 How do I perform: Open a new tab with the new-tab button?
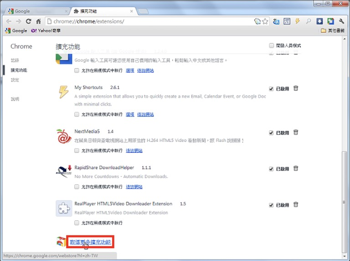pos(143,11)
